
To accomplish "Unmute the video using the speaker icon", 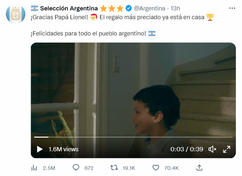I will pyautogui.click(x=212, y=149).
